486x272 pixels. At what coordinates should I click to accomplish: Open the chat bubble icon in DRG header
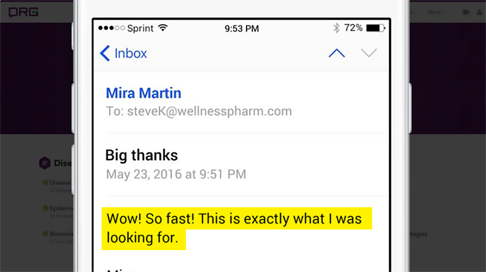[x=466, y=12]
